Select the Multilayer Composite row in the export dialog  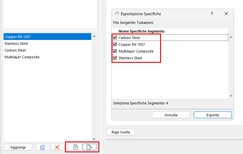(170, 51)
